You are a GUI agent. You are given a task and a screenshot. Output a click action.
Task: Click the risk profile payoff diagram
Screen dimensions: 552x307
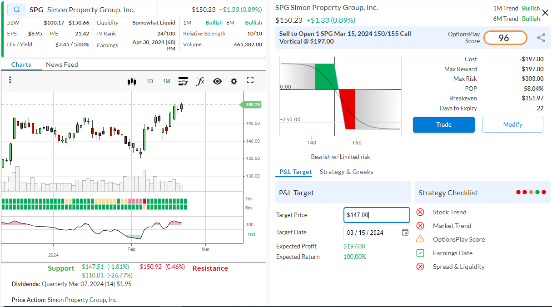[340, 96]
